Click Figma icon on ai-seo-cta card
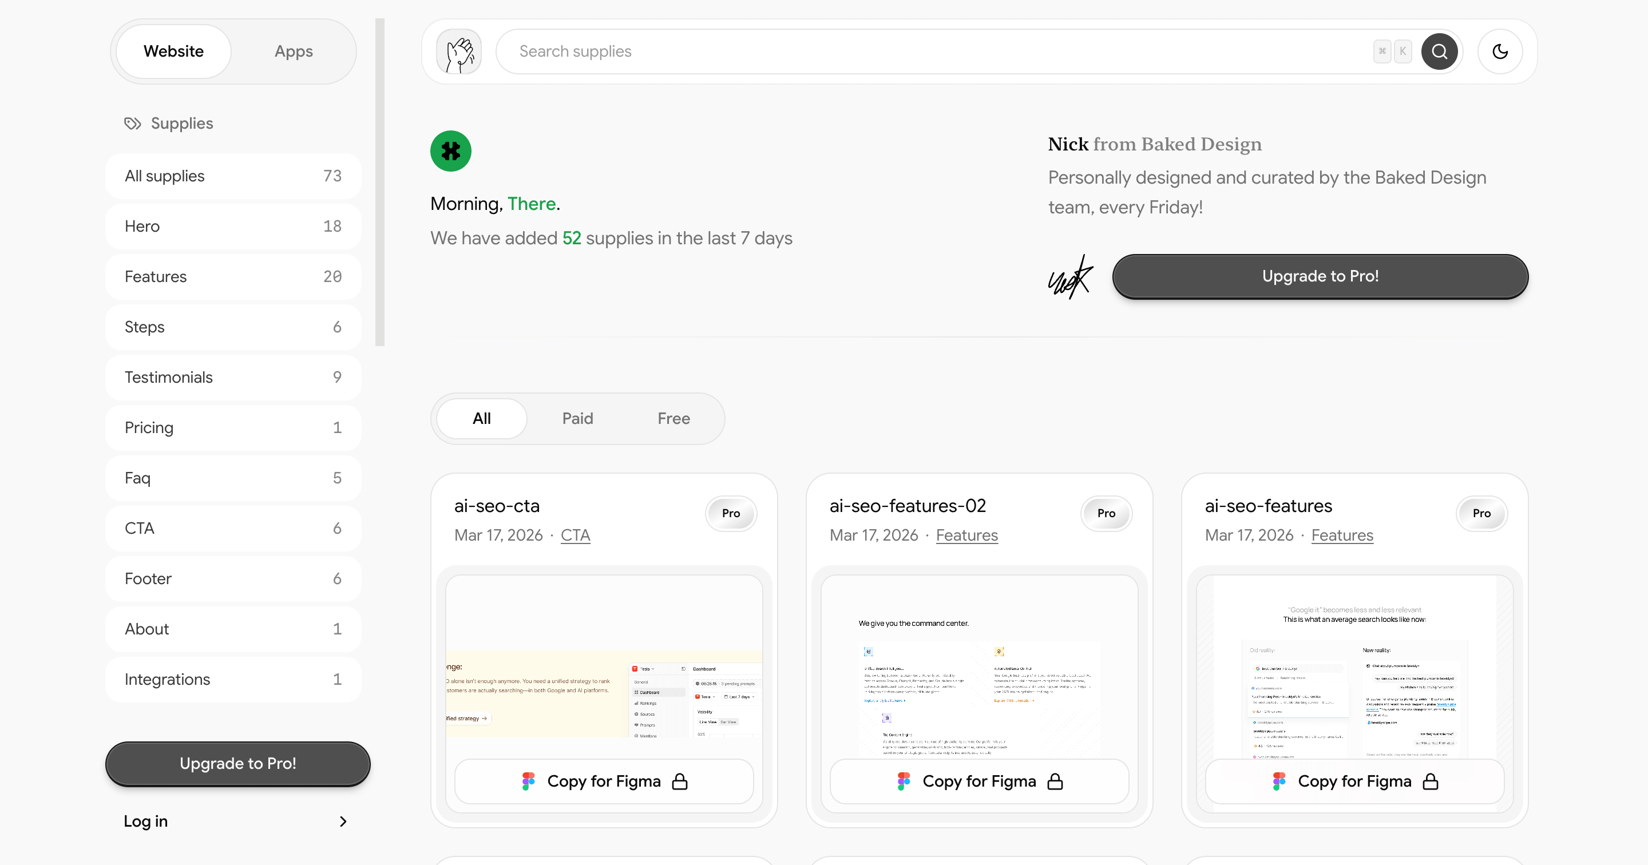This screenshot has width=1648, height=865. (528, 781)
